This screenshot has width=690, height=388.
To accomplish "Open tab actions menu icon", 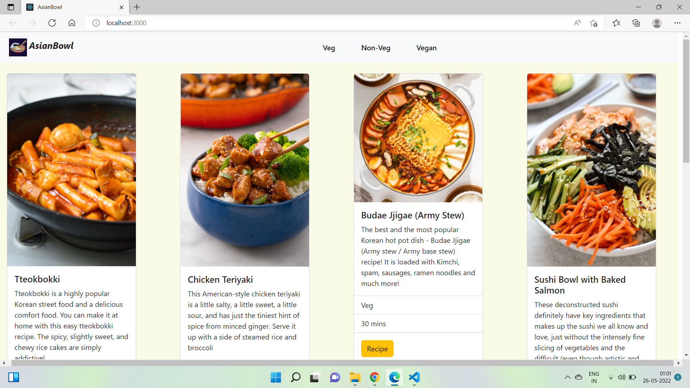I will 11,7.
